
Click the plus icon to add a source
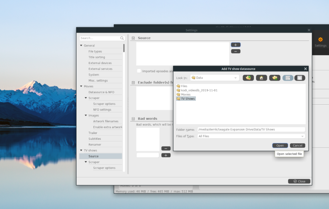tap(236, 44)
